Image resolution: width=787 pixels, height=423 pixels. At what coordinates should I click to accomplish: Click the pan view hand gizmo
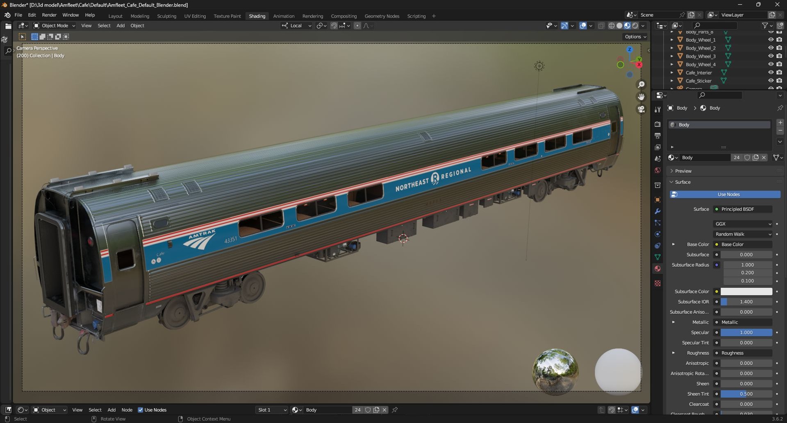[x=641, y=97]
